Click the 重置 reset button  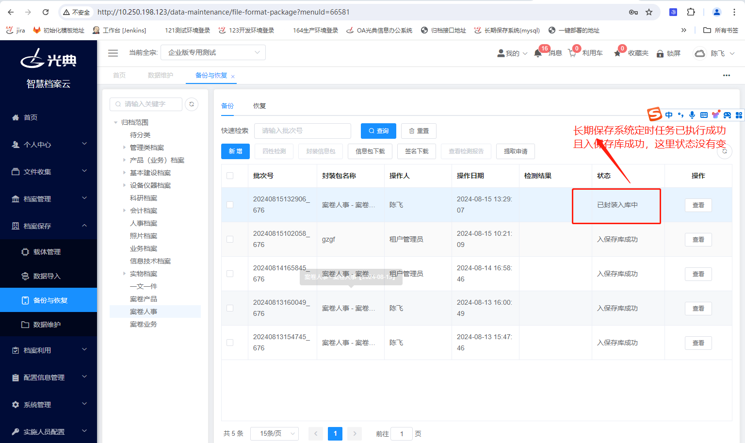[x=419, y=131]
